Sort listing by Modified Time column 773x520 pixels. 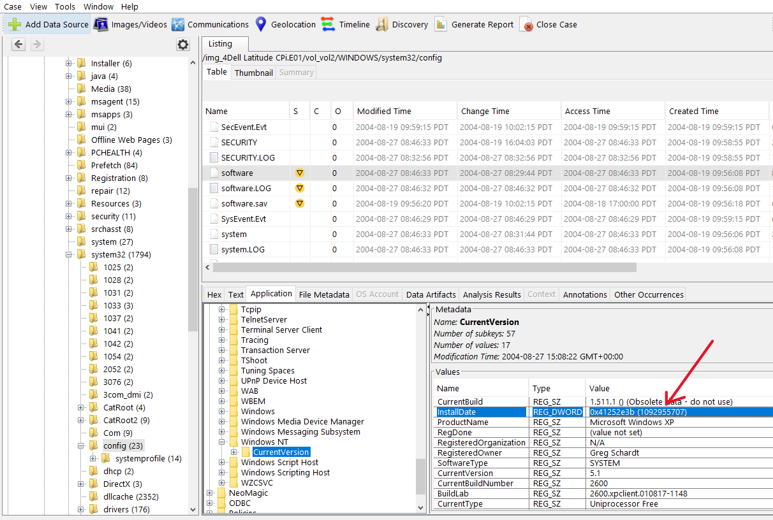tap(384, 111)
